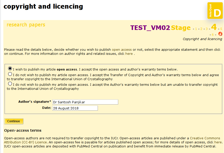Go to stage 3 of submission
Viewport: 224px width, 153px height.
coord(206,29)
